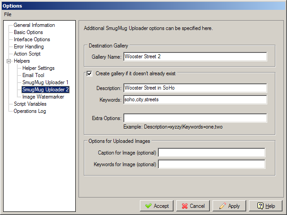Click Caption for Image field
Screen dimensions: 287x215
[x=212, y=153]
